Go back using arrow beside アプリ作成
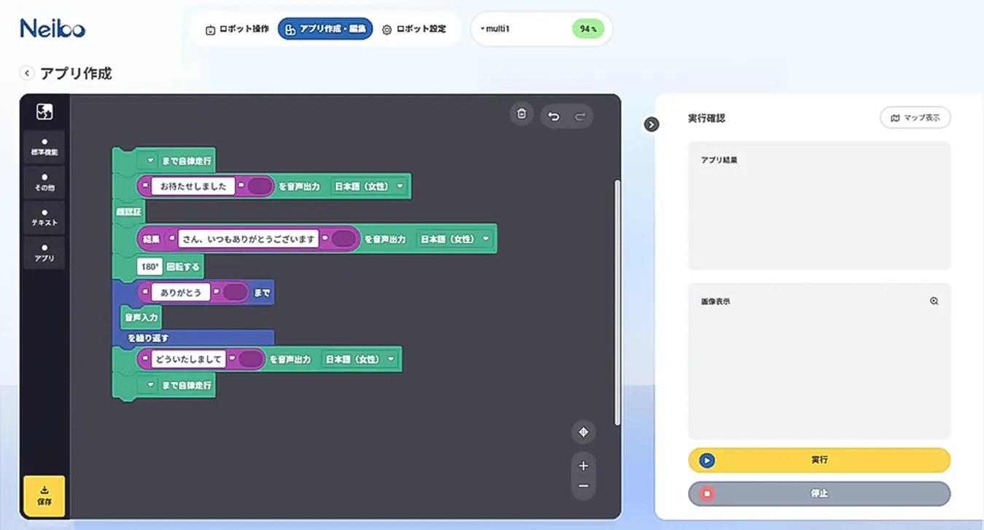This screenshot has width=984, height=530. [x=27, y=73]
